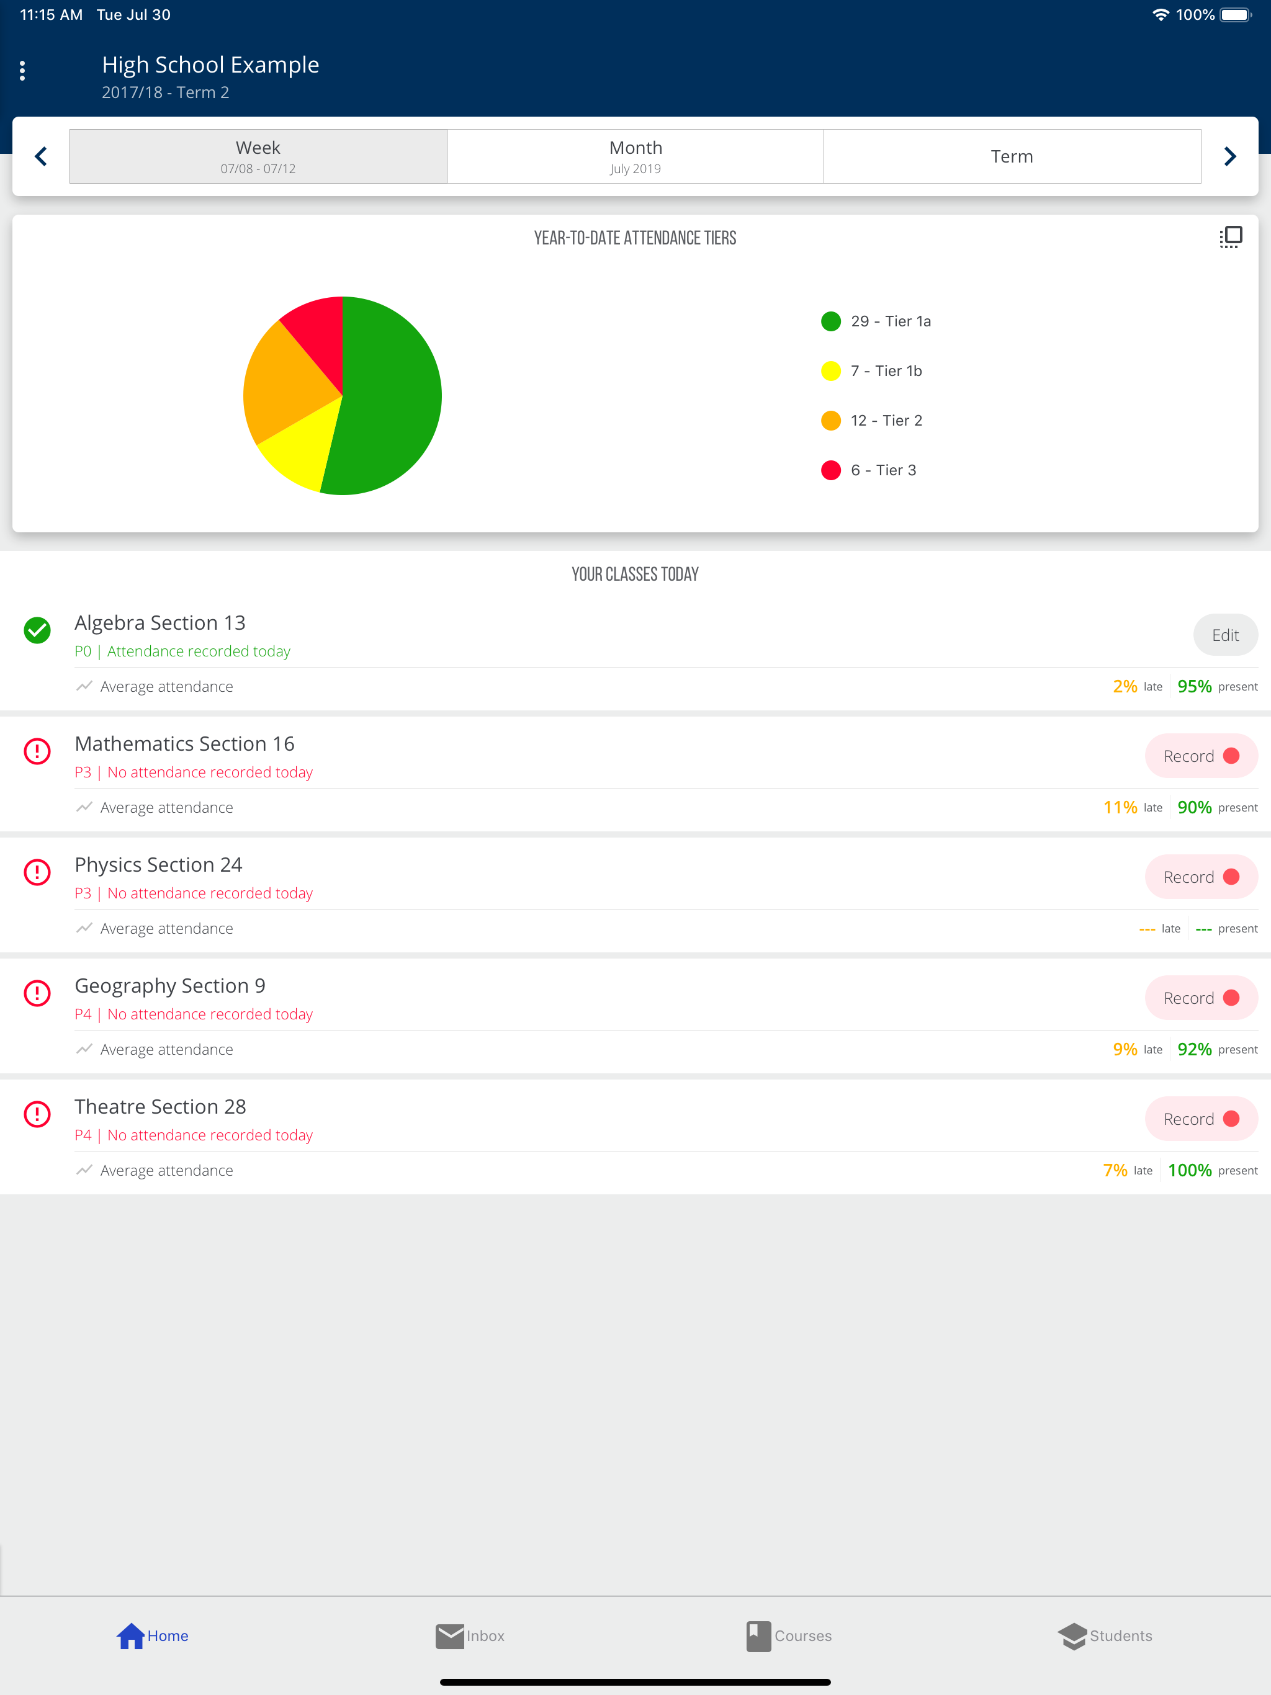
Task: Open Courses from bottom navigation
Action: tap(789, 1635)
